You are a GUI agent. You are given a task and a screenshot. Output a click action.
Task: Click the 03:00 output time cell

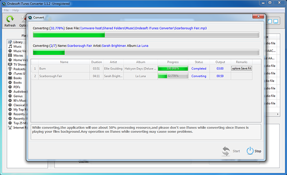click(220, 68)
